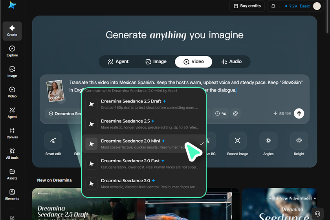Switch to the Agent tab

[x=118, y=62]
